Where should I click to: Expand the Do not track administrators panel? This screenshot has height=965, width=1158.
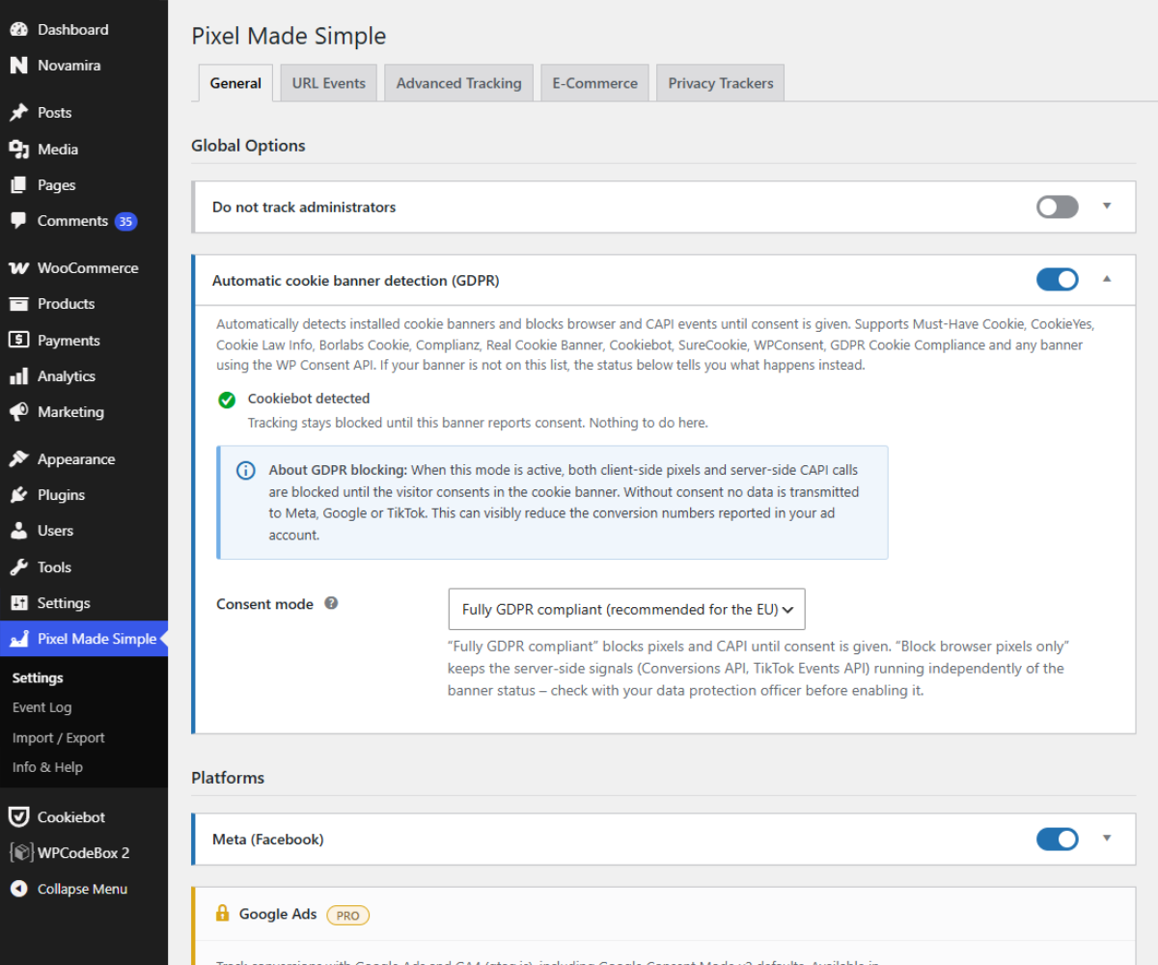1107,206
